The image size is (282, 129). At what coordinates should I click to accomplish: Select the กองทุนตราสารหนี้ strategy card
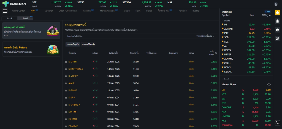click(31, 31)
